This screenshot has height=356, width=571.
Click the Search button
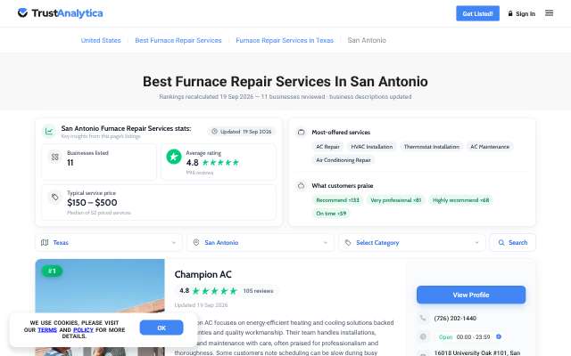pos(512,242)
